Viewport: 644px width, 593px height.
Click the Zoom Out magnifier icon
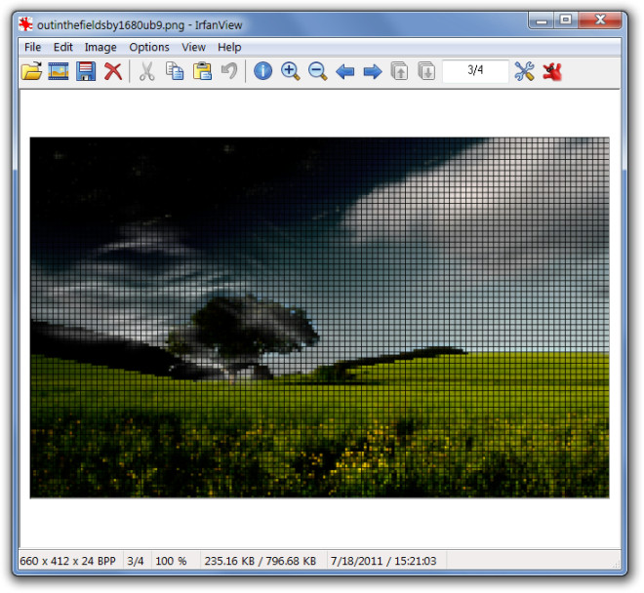[317, 71]
